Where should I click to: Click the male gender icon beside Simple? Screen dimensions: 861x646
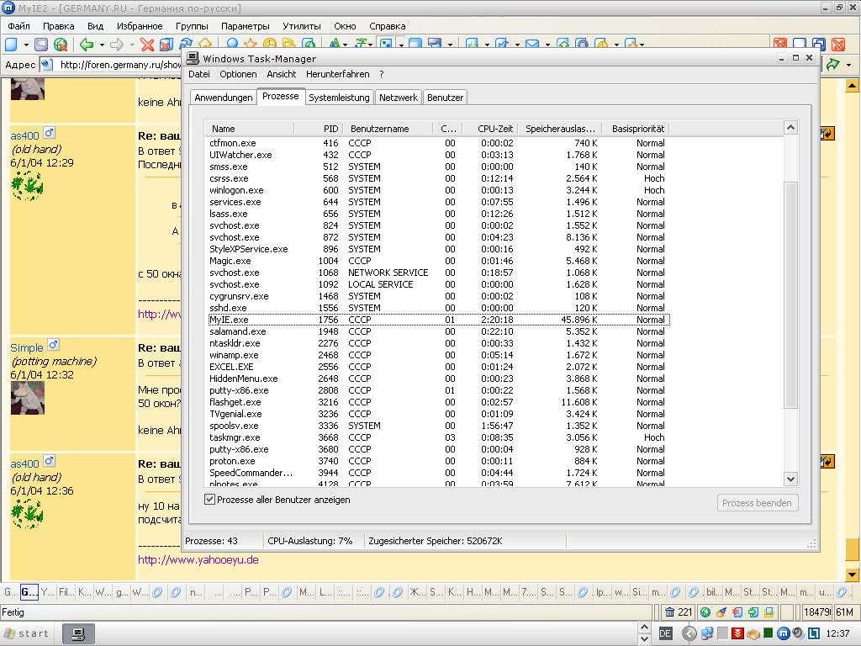pyautogui.click(x=54, y=346)
